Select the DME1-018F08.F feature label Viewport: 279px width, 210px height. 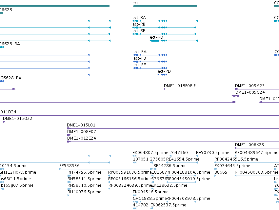(x=180, y=86)
